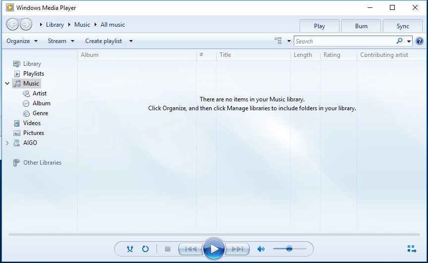
Task: Click the Back navigation arrow
Action: click(12, 24)
